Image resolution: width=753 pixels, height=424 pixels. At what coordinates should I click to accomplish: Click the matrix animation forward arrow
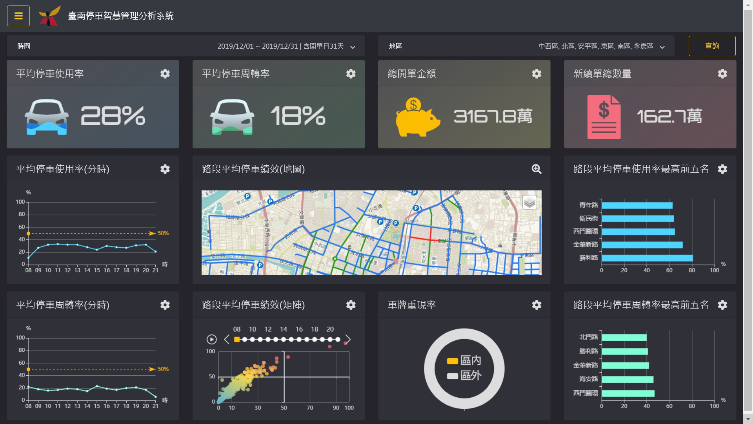click(347, 339)
